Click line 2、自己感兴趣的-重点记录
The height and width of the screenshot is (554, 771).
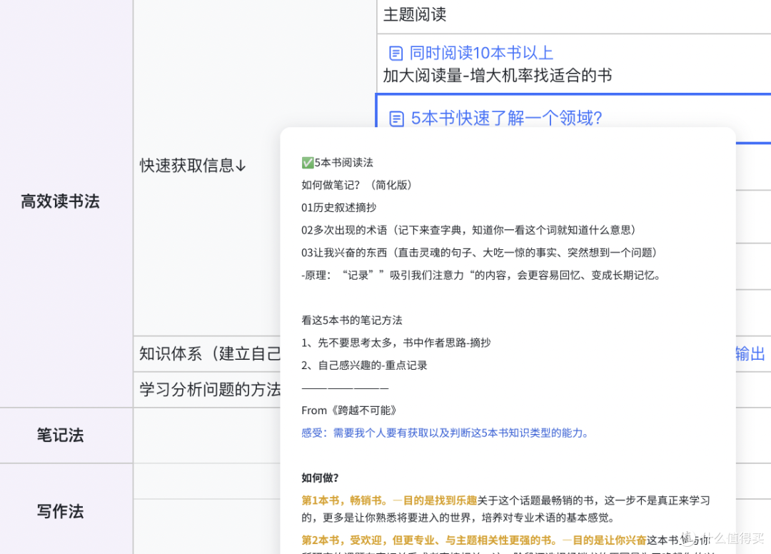364,366
